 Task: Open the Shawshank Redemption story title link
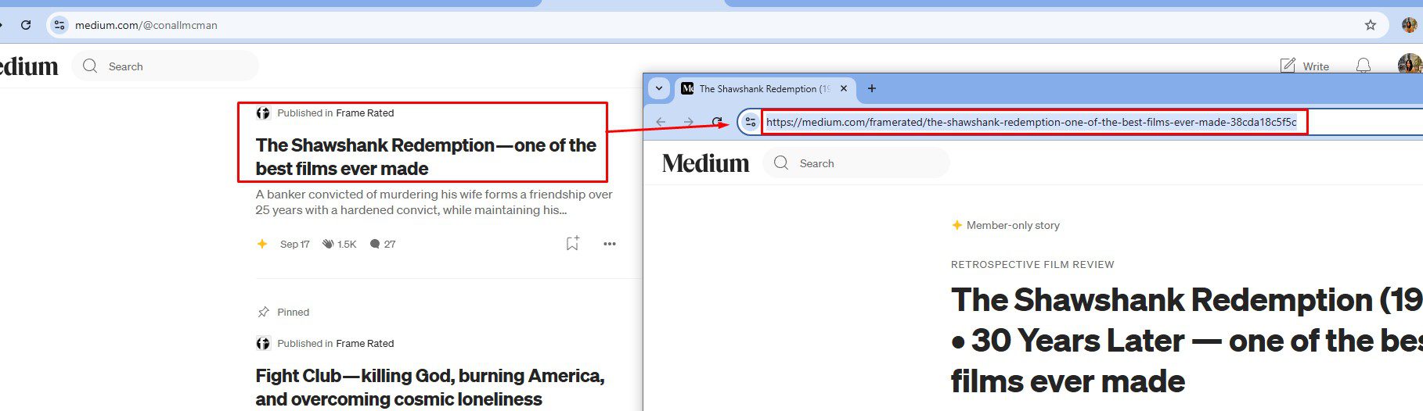click(426, 157)
